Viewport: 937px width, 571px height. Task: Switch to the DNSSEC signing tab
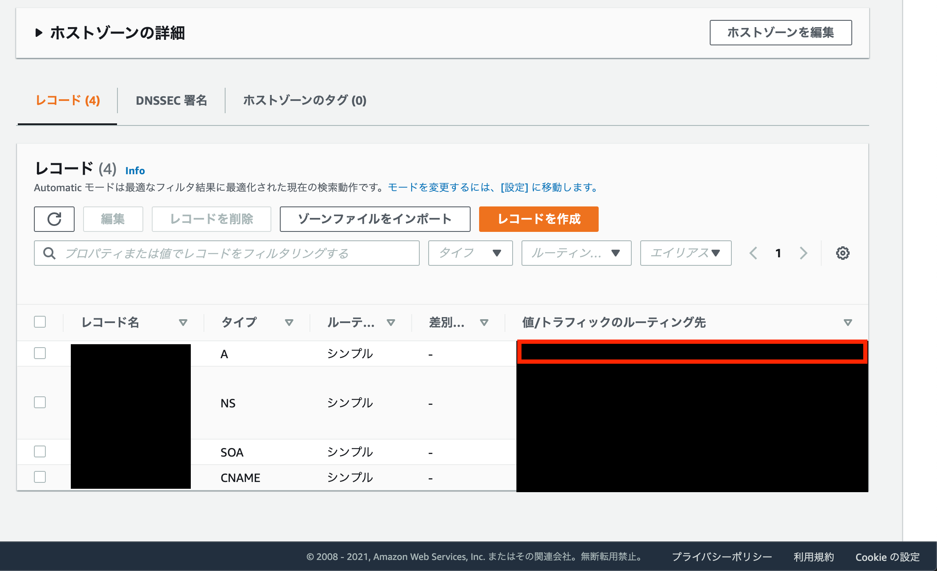tap(171, 100)
